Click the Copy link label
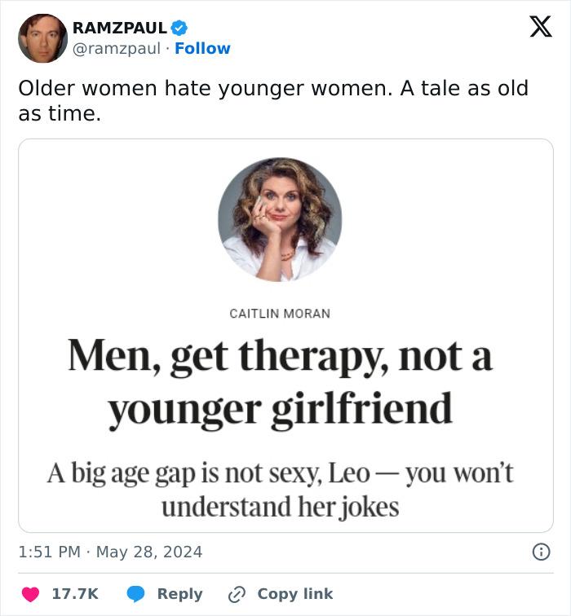Screen dimensions: 571x616 tap(295, 594)
